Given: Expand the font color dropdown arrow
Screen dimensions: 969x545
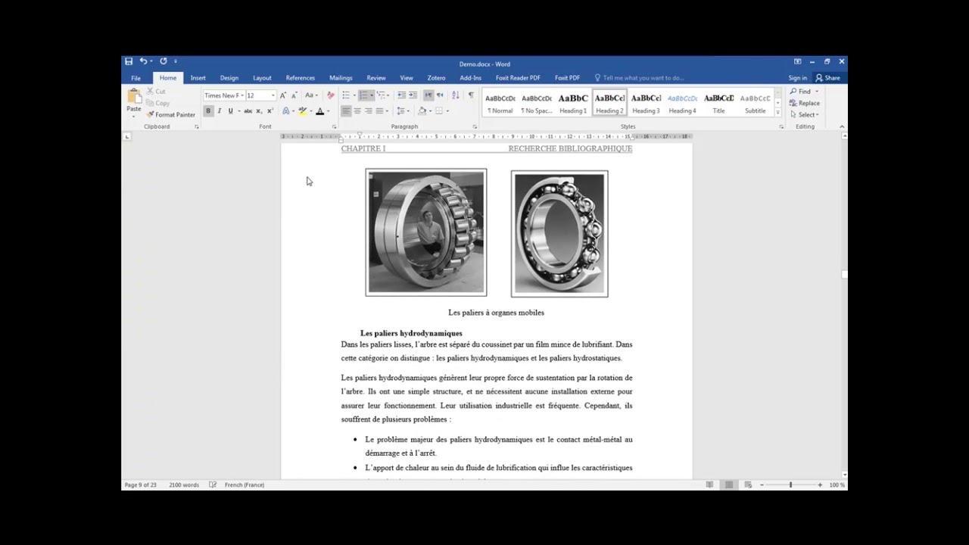Looking at the screenshot, I should coord(328,111).
